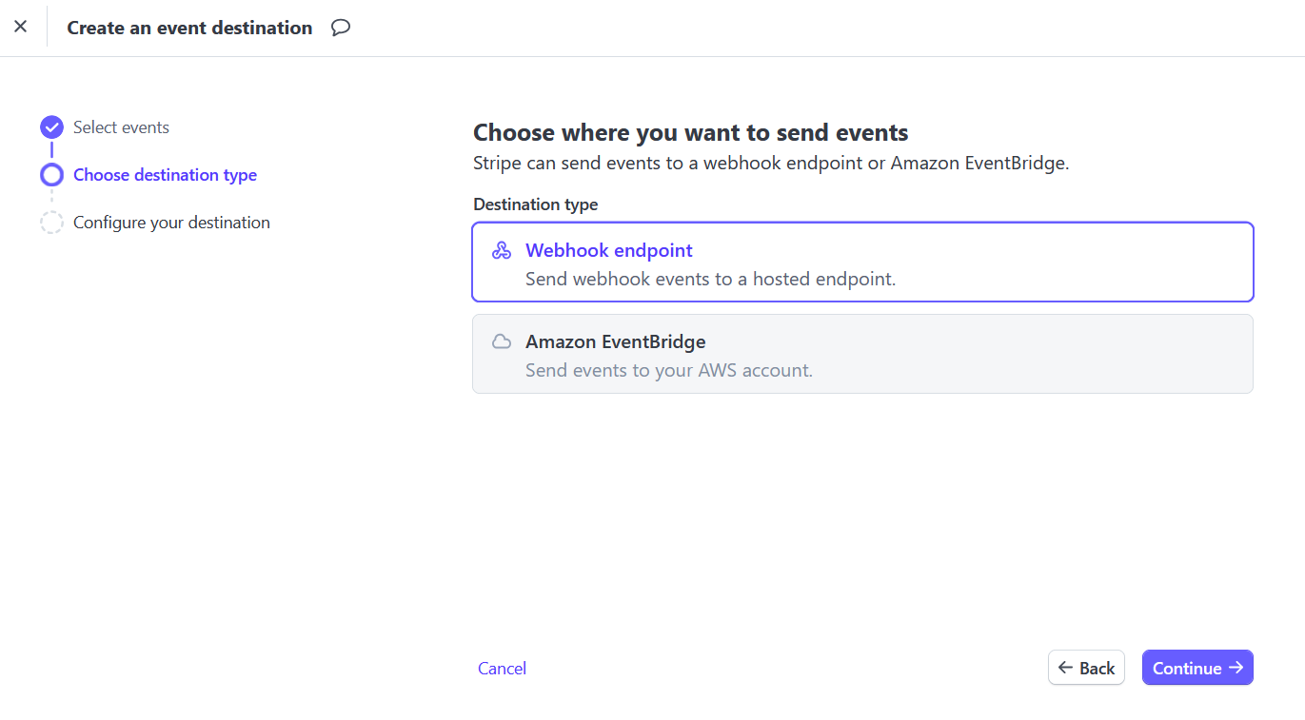The height and width of the screenshot is (720, 1305).
Task: Jump to the Configure your destination step
Action: pos(171,223)
